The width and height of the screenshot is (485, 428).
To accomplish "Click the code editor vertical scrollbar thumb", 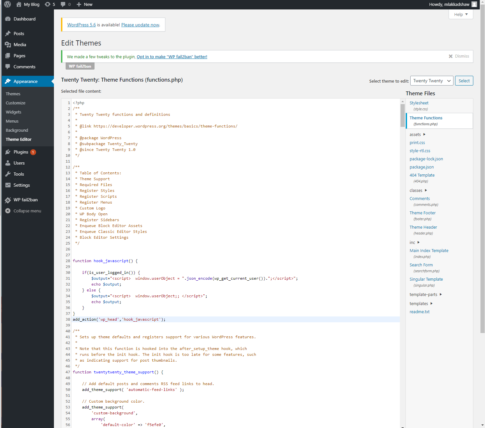I will pos(402,115).
